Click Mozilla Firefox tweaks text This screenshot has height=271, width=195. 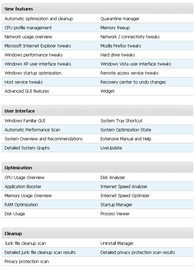pyautogui.click(x=121, y=46)
